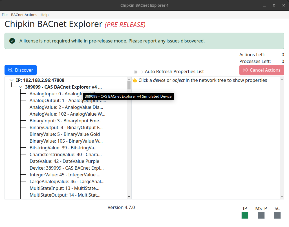Open the File menu
Screen dimensions: 289x227
click(5, 15)
